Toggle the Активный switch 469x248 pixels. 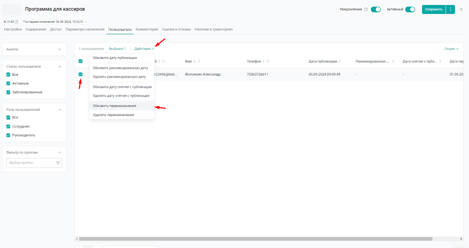410,9
